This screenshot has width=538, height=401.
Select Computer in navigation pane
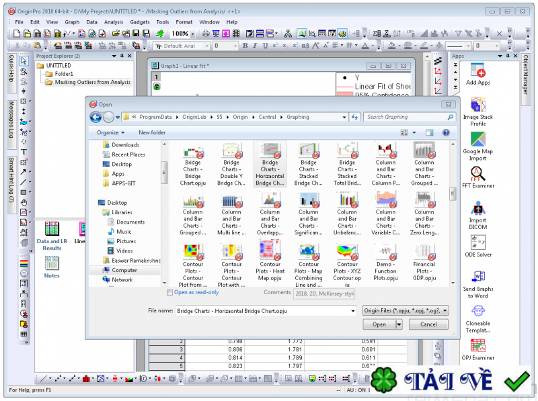coord(124,270)
